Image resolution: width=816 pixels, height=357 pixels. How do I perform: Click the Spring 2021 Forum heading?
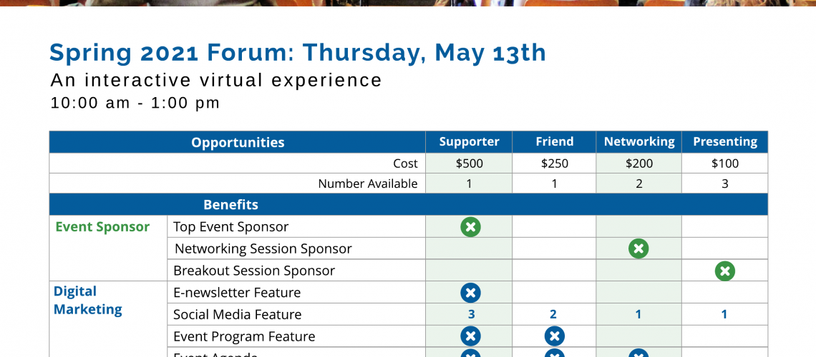[x=297, y=53]
